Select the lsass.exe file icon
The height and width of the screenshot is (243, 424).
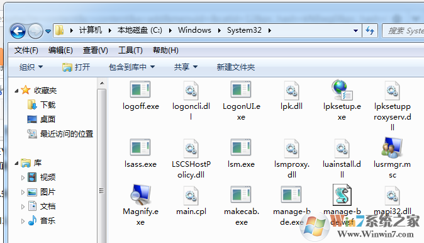pos(140,147)
